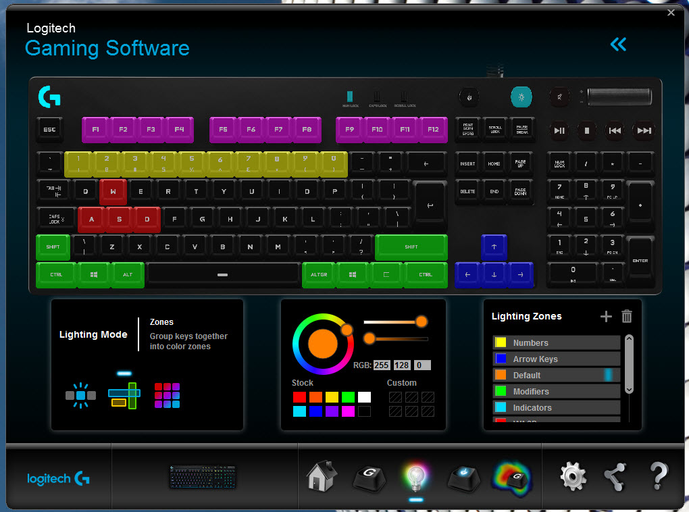Choose the red stock color swatch
The image size is (689, 512).
point(300,397)
